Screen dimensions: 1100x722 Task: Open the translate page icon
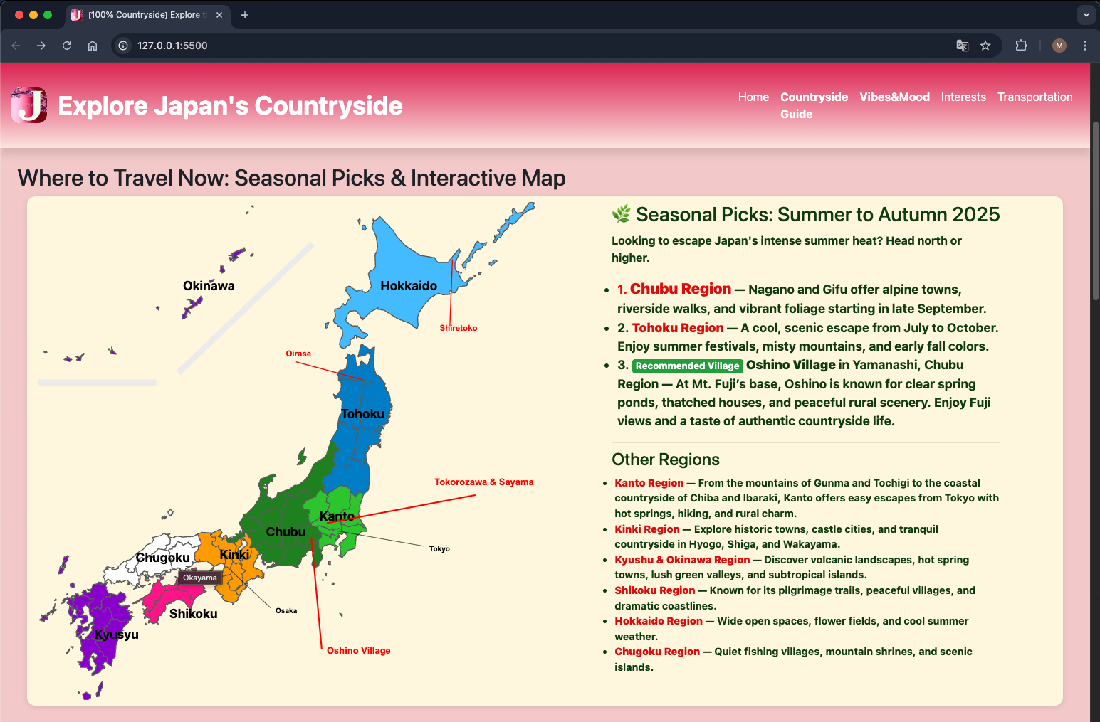pyautogui.click(x=963, y=46)
